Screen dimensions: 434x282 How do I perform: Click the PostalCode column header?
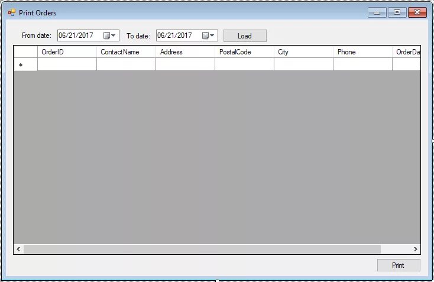tap(244, 52)
